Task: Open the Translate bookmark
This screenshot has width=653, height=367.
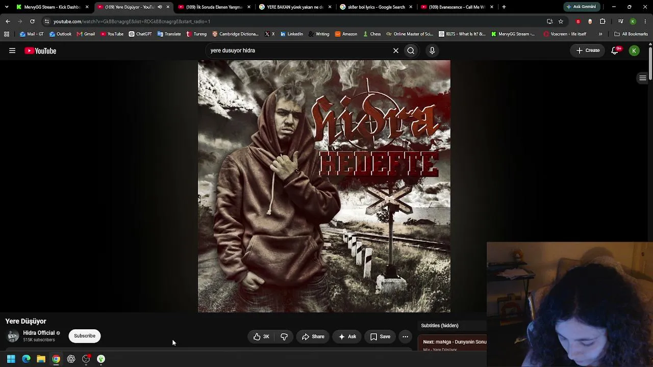Action: pyautogui.click(x=169, y=34)
